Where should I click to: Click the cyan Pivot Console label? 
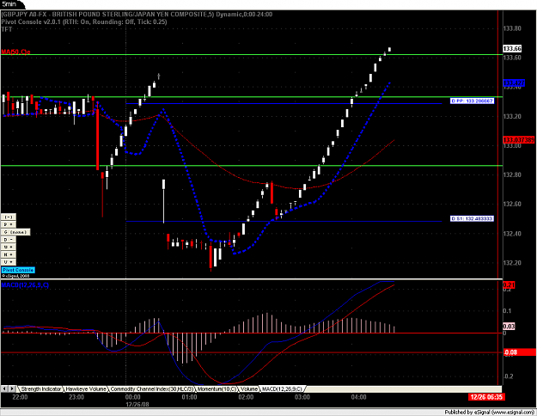pos(18,270)
